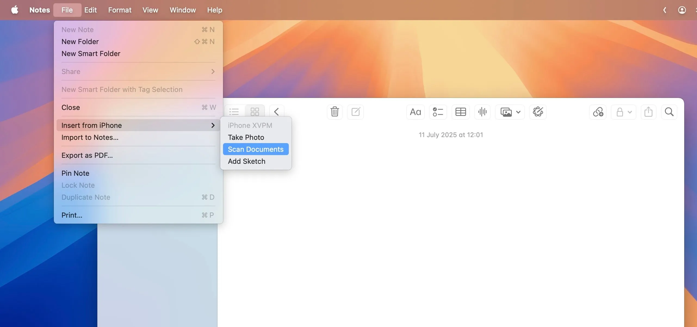697x327 pixels.
Task: Insert a table
Action: point(460,112)
